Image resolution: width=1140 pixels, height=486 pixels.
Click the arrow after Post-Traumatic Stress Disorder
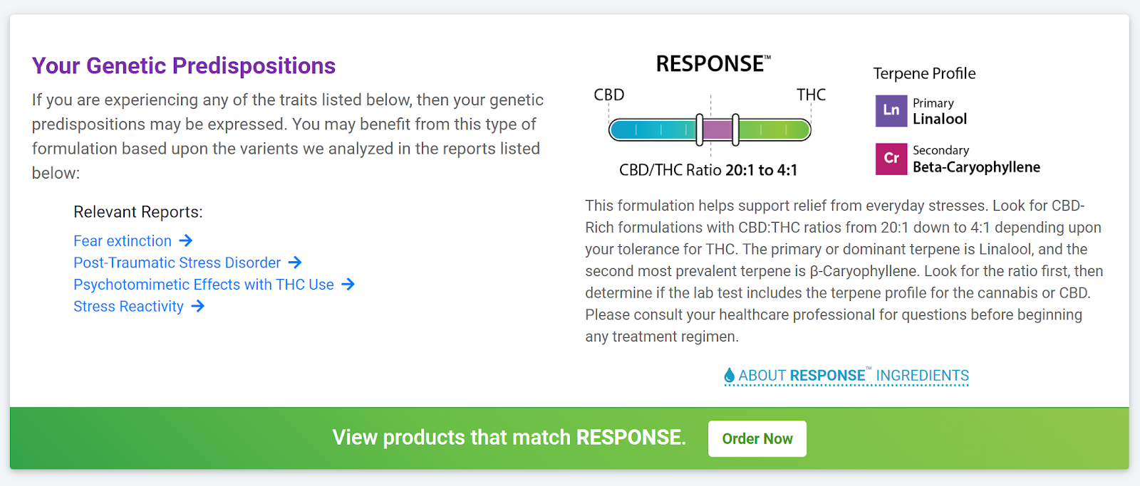[295, 263]
